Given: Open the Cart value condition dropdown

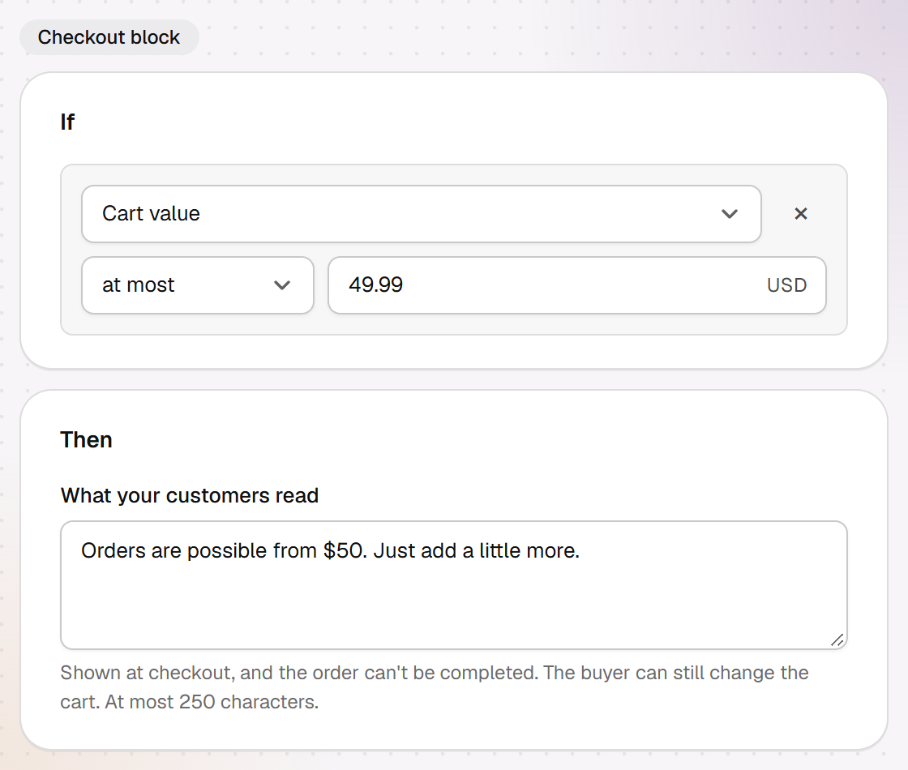Looking at the screenshot, I should 421,214.
